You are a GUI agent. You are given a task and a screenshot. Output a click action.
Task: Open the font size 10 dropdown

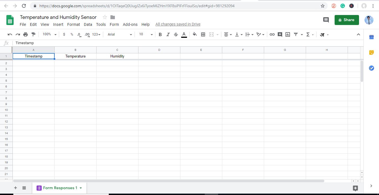coord(146,34)
